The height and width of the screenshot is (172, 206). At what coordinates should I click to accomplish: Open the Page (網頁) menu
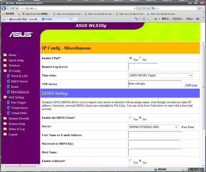click(x=166, y=19)
